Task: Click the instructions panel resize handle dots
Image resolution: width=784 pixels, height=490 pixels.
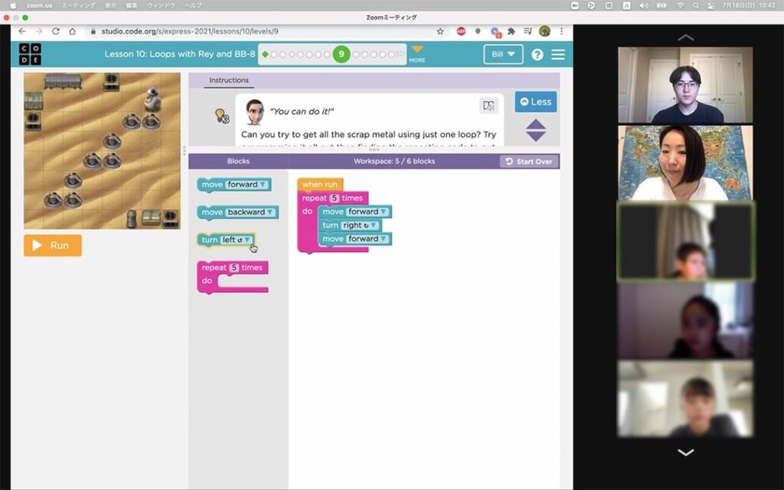Action: [374, 149]
